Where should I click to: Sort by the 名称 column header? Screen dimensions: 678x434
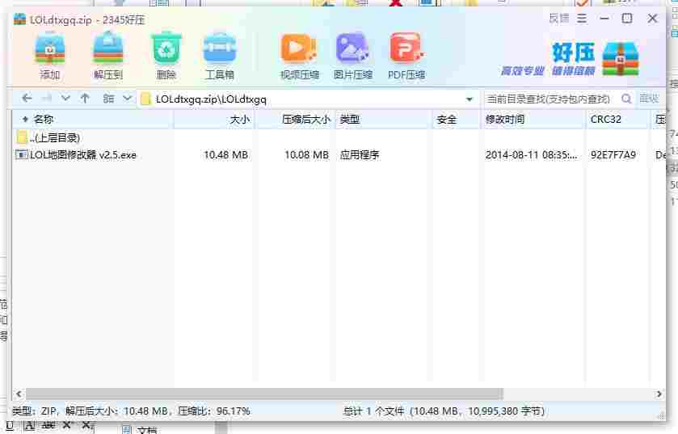(93, 120)
